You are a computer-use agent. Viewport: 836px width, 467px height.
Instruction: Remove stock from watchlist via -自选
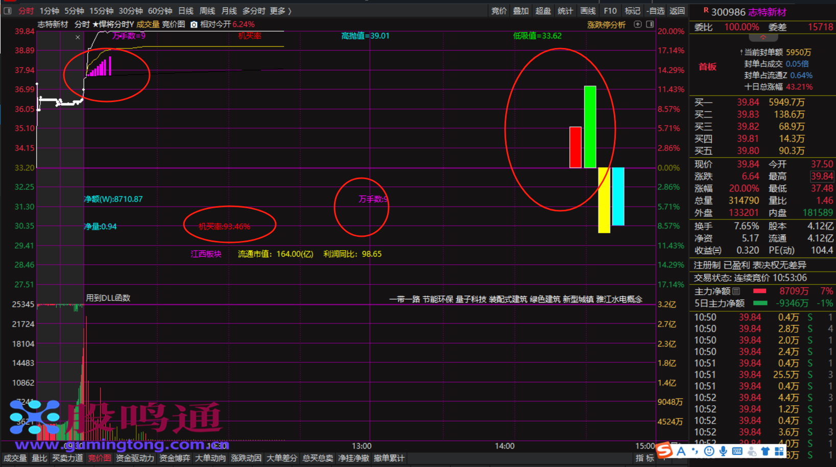pyautogui.click(x=655, y=11)
